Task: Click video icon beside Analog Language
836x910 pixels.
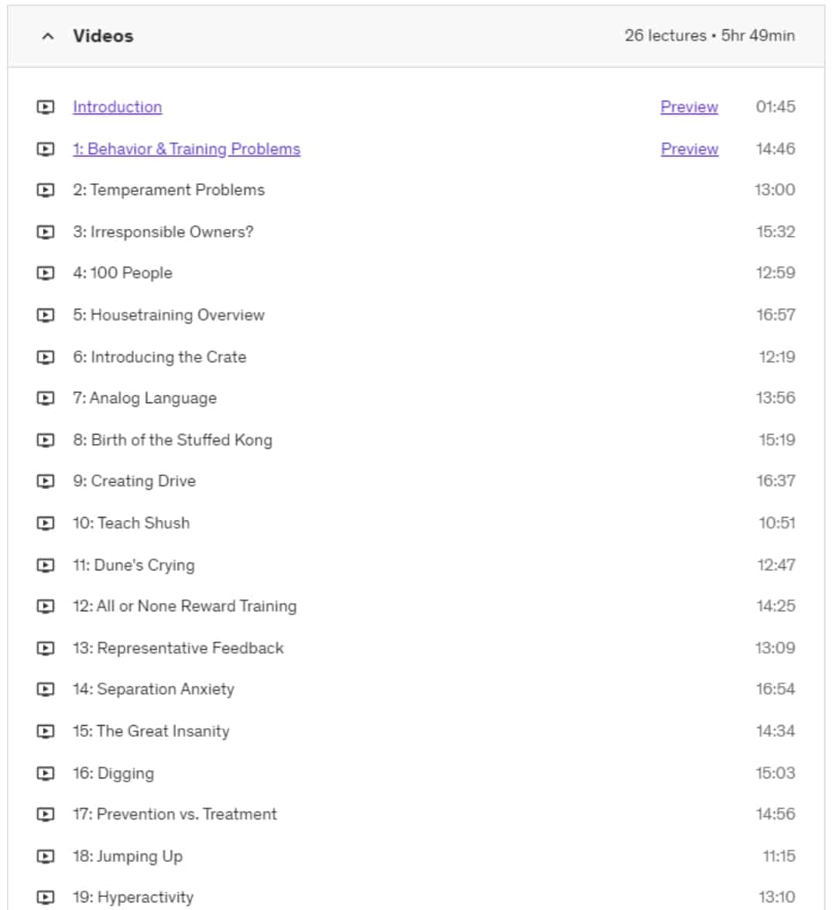Action: click(x=45, y=398)
